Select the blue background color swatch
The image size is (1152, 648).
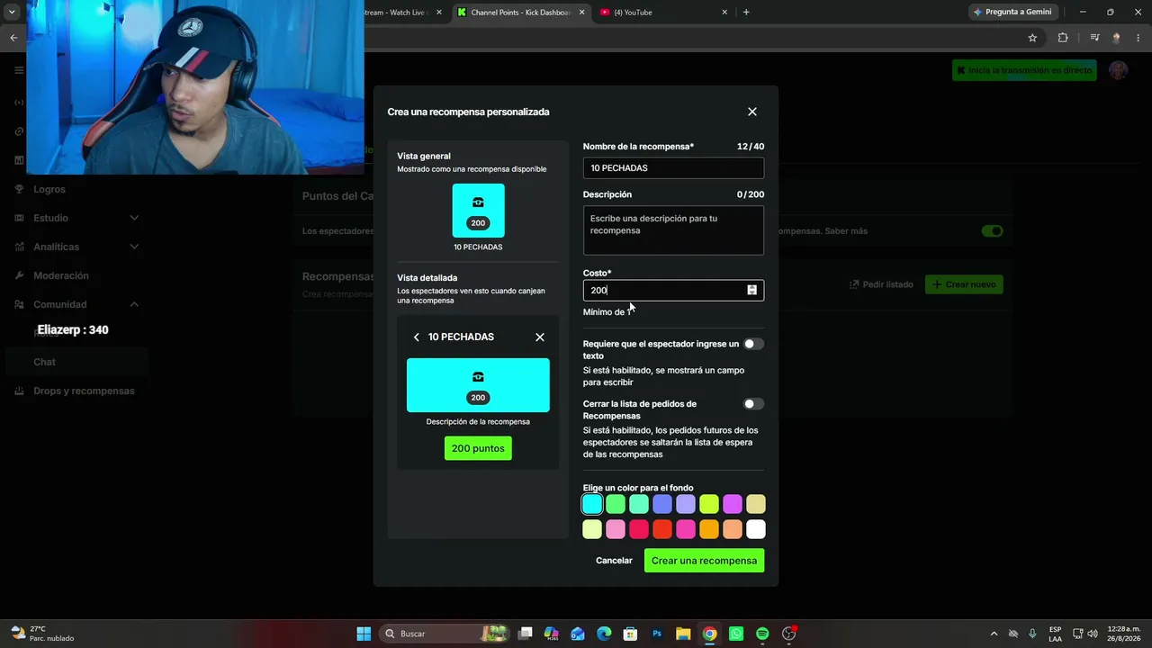662,504
